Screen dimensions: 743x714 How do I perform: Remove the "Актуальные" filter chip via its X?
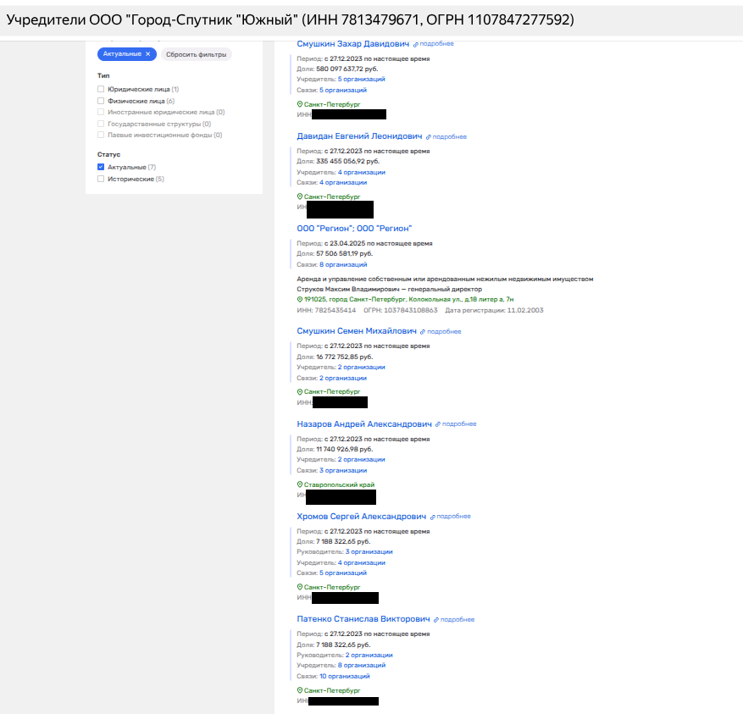147,54
